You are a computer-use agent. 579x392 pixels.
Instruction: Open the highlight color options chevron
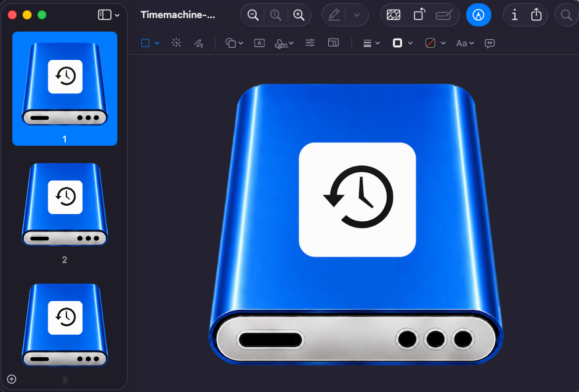(357, 15)
